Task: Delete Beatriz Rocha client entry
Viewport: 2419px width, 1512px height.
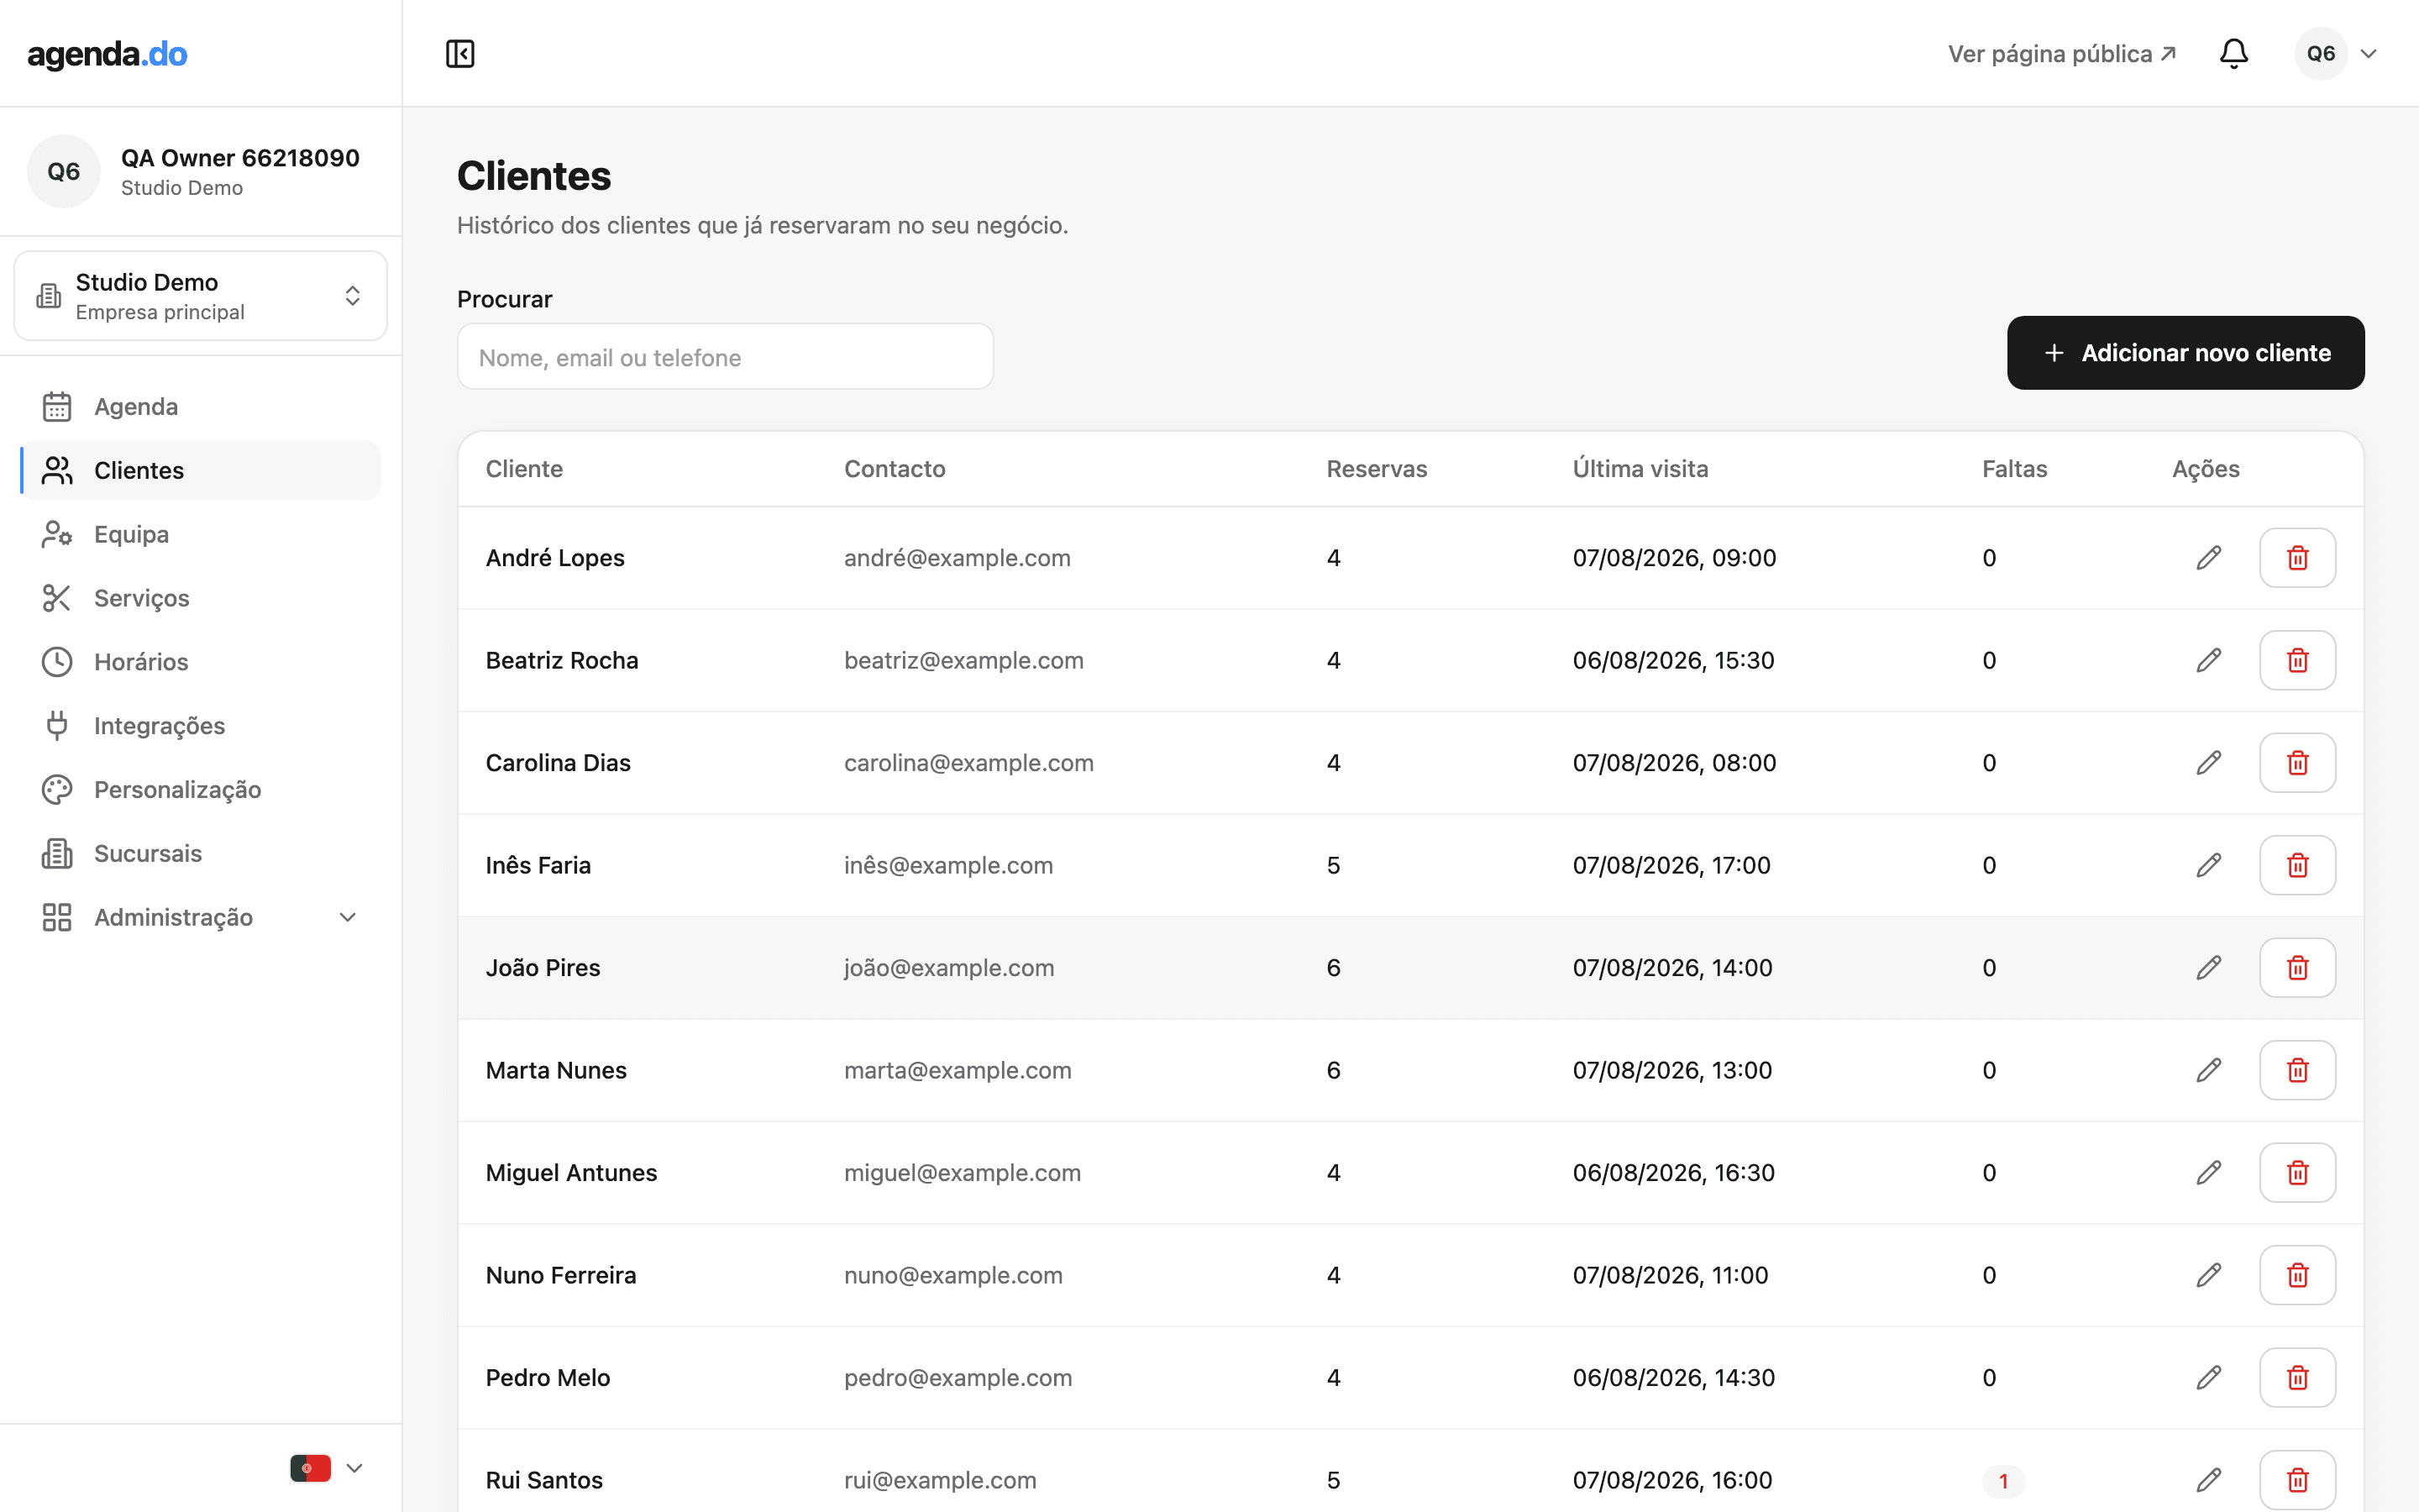Action: coord(2297,660)
